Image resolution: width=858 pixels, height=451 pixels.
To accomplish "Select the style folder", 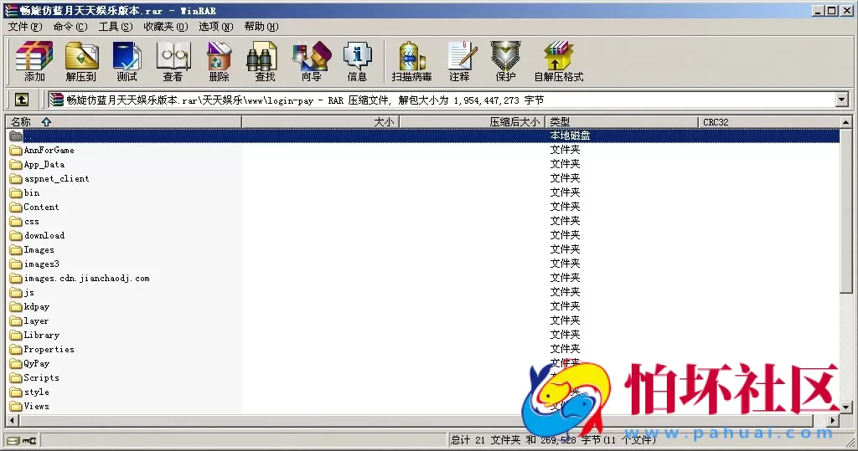I will click(x=29, y=392).
